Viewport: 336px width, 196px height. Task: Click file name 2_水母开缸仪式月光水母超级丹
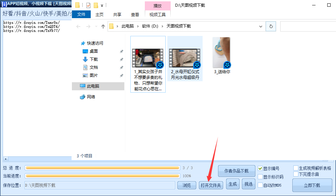(x=185, y=75)
